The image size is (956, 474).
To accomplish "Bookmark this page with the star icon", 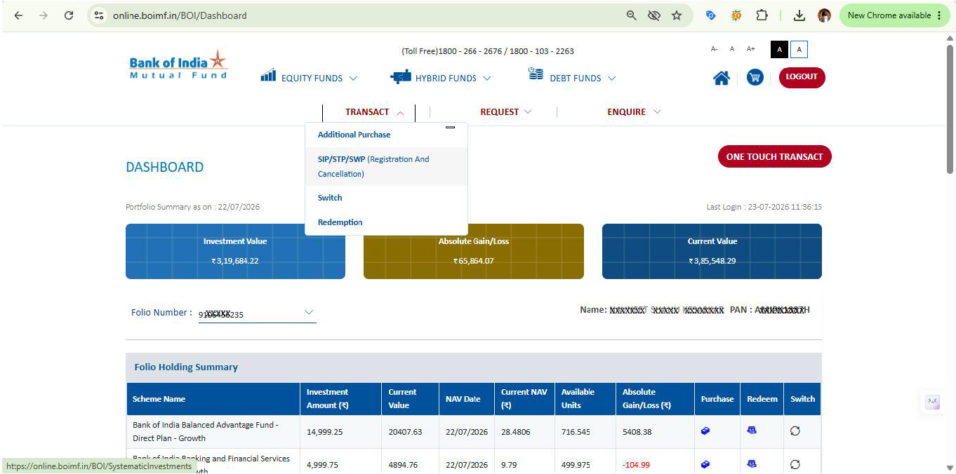I will tap(677, 15).
